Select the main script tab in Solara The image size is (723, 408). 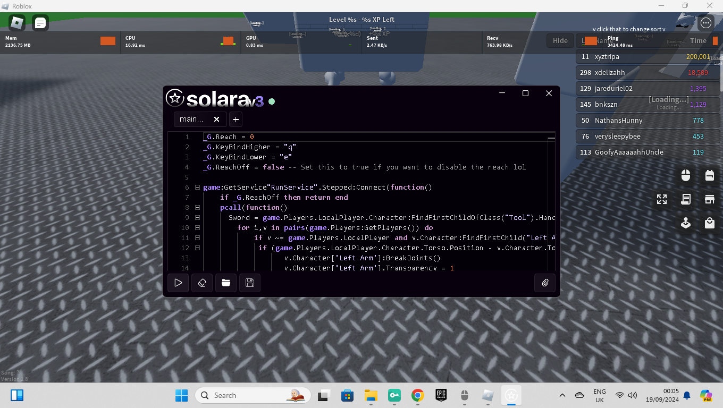pos(200,120)
